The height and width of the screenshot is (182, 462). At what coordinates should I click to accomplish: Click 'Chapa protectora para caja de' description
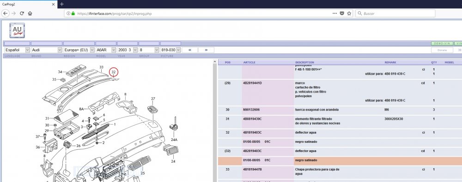[x=317, y=170]
